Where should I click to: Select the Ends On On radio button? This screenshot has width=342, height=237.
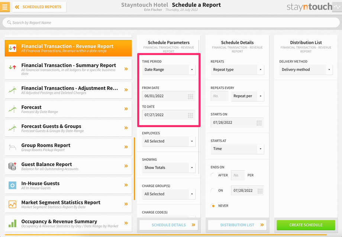pyautogui.click(x=213, y=190)
